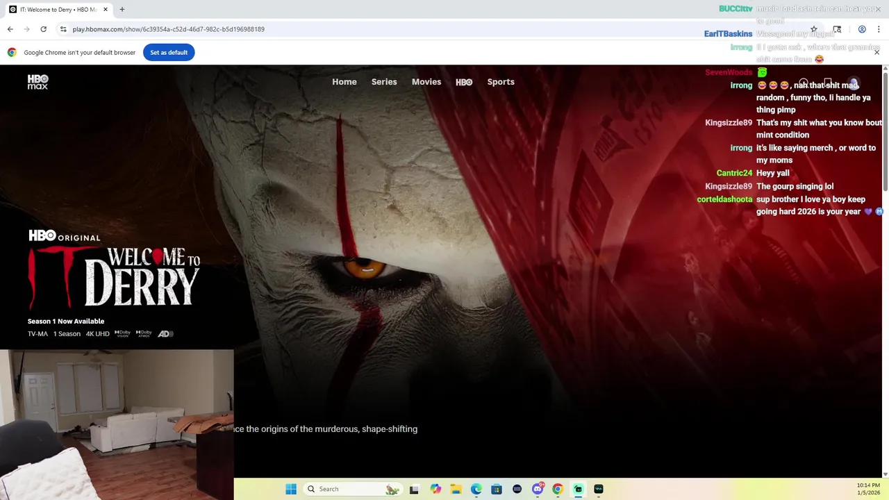Screen dimensions: 889x500
Task: Click the "shape-shifting" synopsis text
Action: [390, 429]
